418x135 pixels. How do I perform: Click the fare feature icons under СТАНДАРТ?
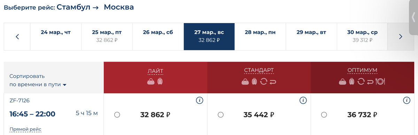[x=259, y=81]
